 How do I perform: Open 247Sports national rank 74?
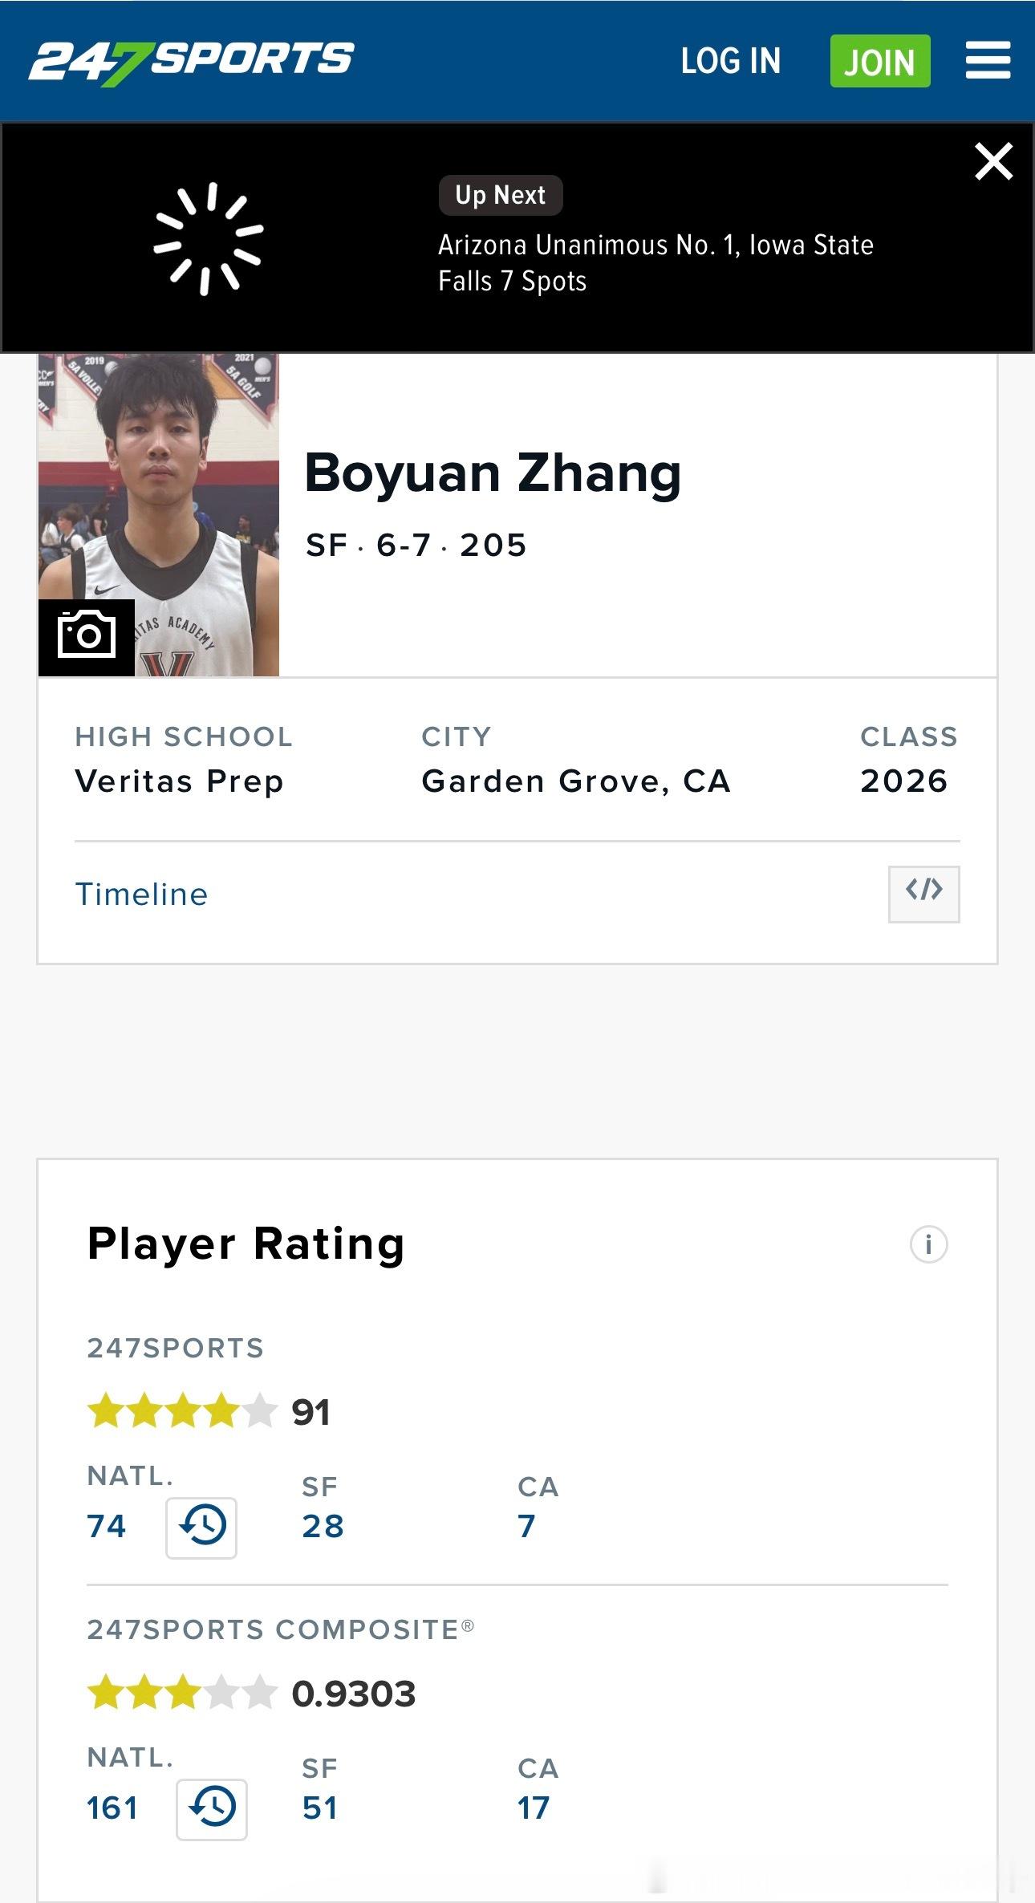107,1526
